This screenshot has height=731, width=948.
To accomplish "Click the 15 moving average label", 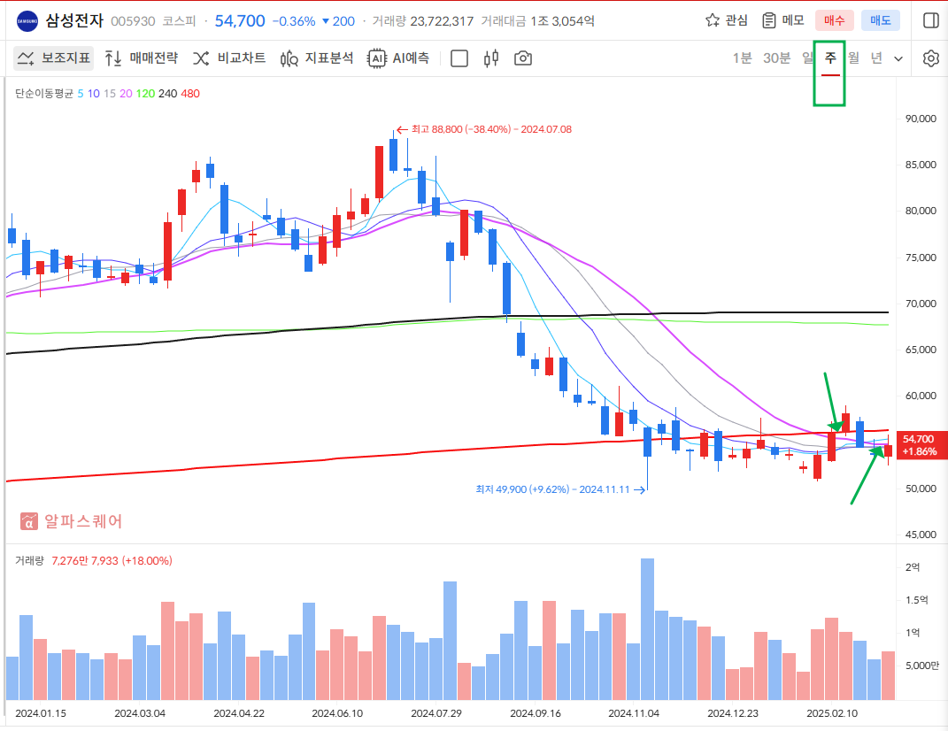I will click(x=110, y=94).
